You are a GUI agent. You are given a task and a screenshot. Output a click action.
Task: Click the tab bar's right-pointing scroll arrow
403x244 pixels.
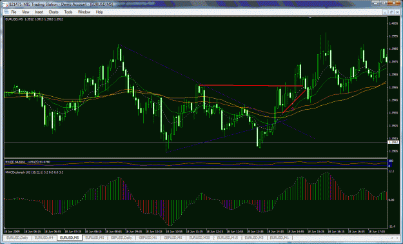point(397,238)
